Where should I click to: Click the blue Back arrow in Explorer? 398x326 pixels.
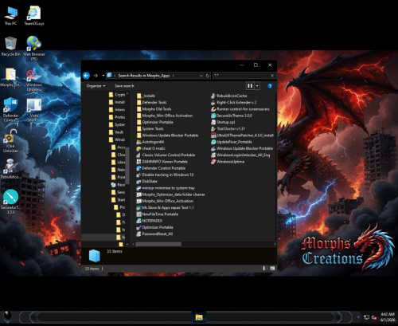pyautogui.click(x=87, y=76)
